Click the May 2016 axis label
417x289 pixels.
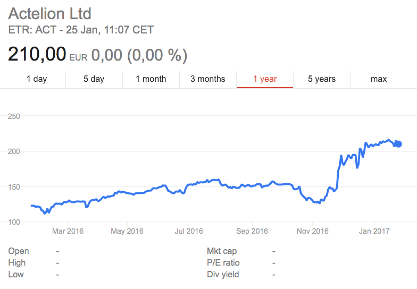127,231
